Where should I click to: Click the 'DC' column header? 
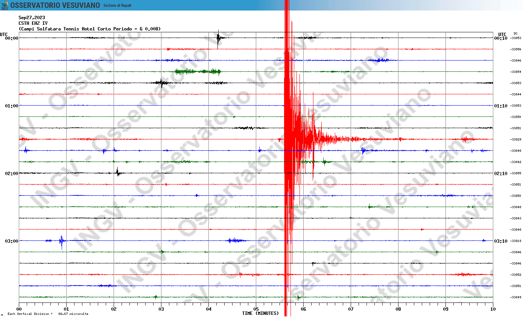point(515,33)
